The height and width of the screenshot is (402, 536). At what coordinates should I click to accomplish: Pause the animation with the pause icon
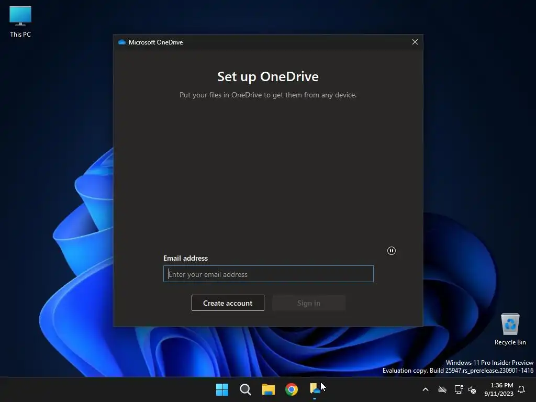[392, 251]
